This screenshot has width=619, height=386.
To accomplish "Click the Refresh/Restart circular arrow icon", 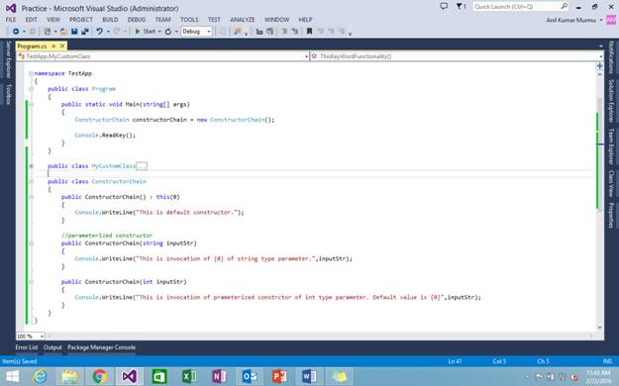I will [x=168, y=32].
